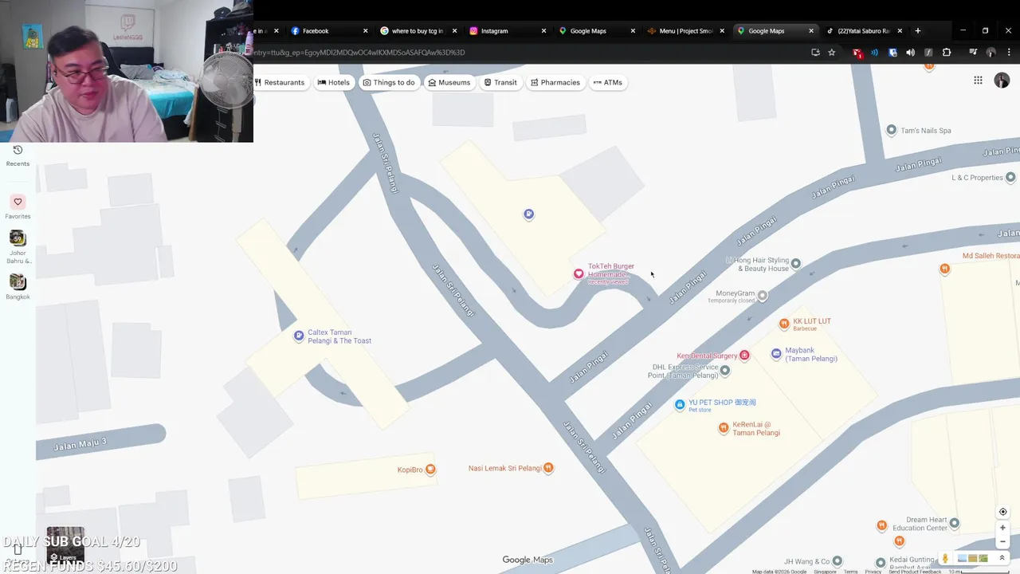Click the KK LUT LUT barbecue pin
This screenshot has width=1020, height=574.
784,324
